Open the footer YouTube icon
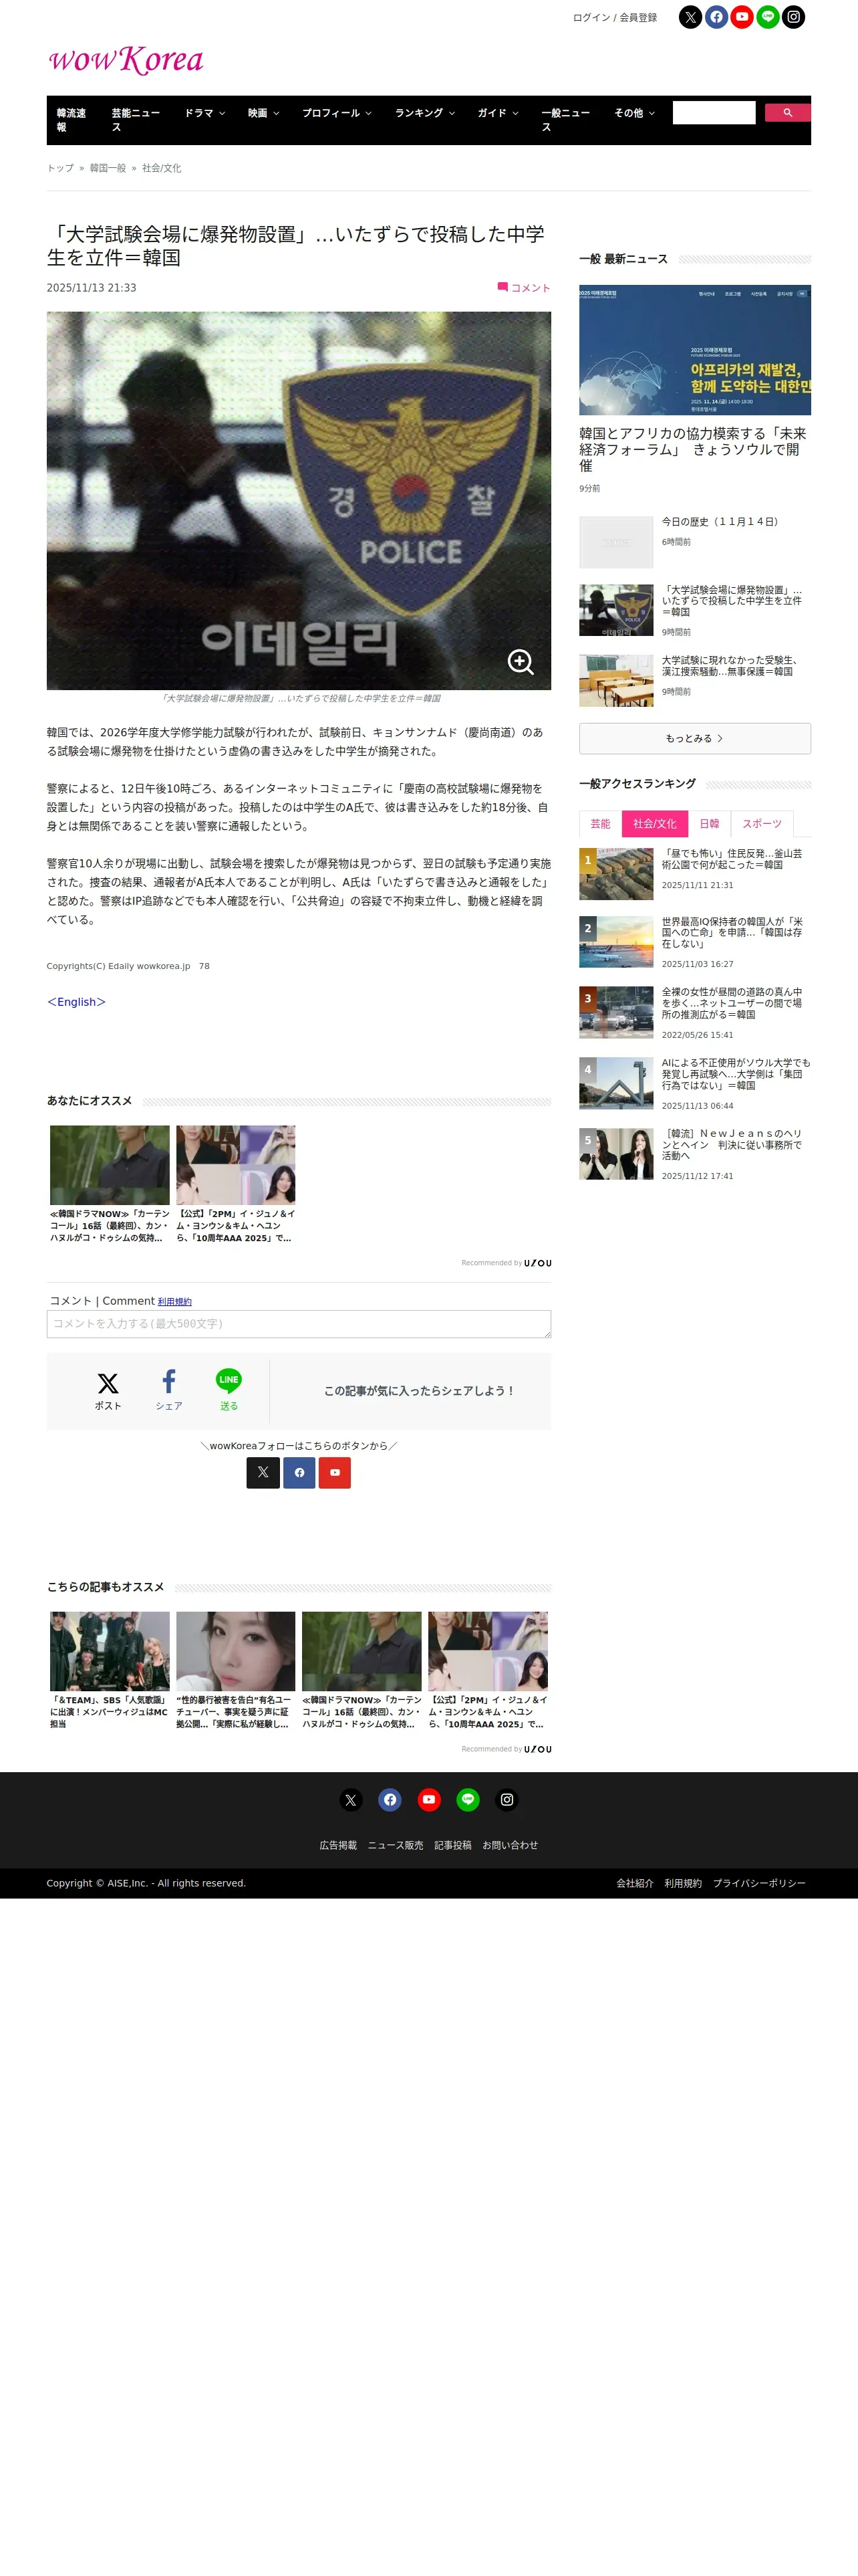The image size is (858, 2576). [x=428, y=1800]
